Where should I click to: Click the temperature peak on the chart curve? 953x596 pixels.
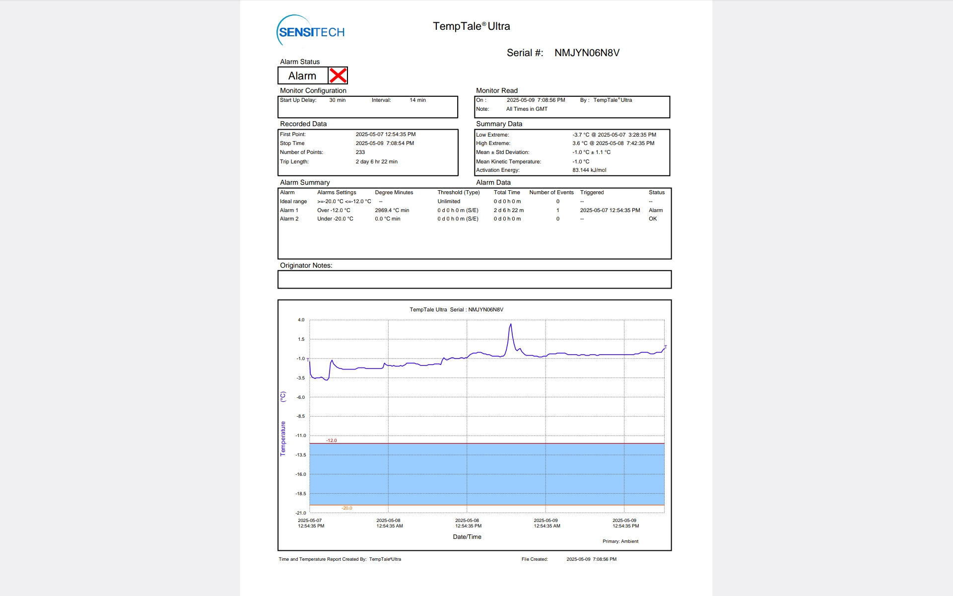click(x=510, y=325)
